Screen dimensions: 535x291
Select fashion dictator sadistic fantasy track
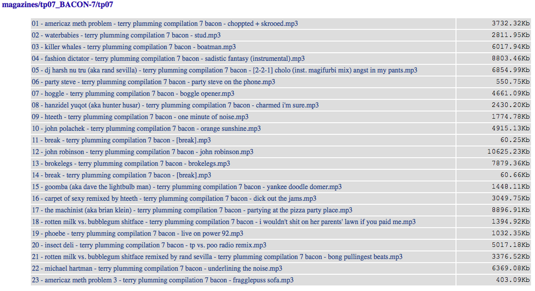click(x=168, y=59)
